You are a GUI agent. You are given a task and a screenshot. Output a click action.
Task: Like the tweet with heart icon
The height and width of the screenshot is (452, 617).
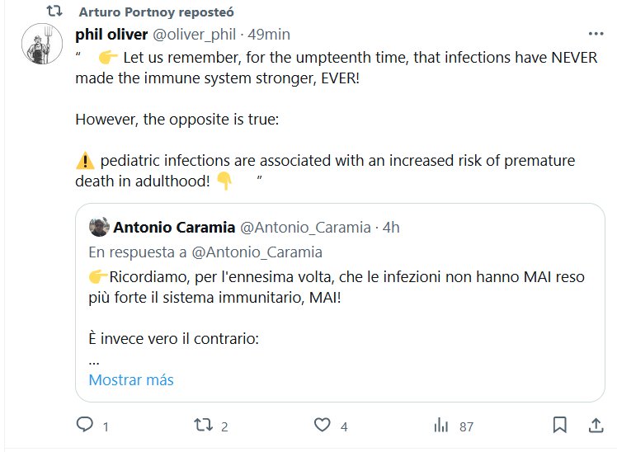click(323, 426)
